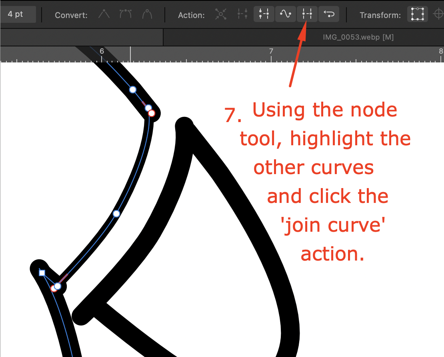
Task: Toggle the Transform box mode button
Action: [x=417, y=14]
